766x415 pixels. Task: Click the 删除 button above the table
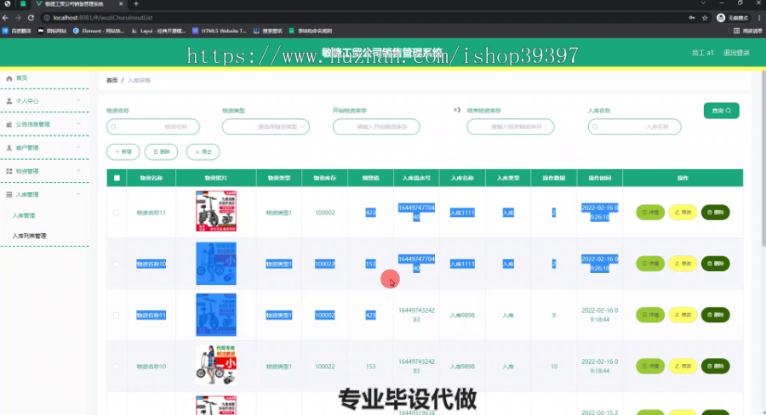click(x=162, y=152)
